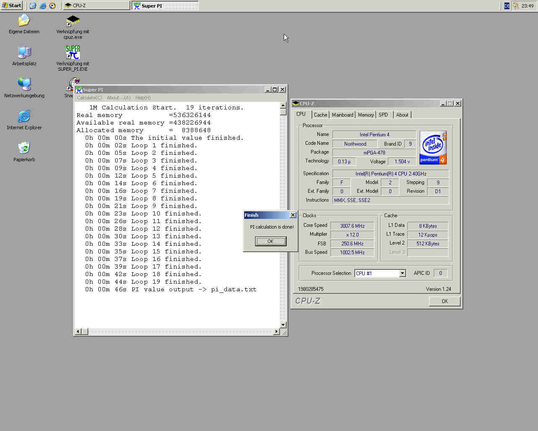
Task: Click Super PI vertical scrollbar thumb
Action: 283,112
